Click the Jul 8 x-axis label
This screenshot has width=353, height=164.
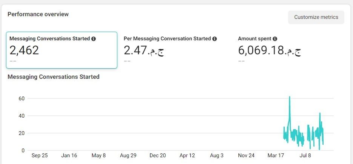click(x=305, y=155)
